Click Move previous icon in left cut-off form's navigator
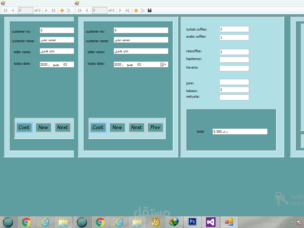 point(13,10)
